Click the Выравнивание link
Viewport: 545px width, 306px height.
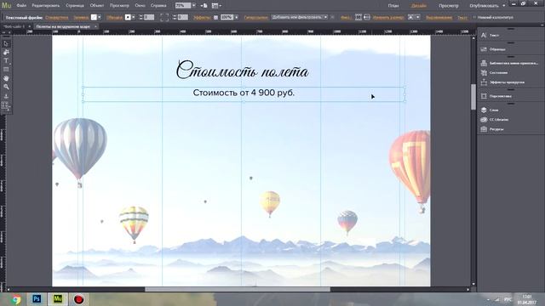(439, 17)
